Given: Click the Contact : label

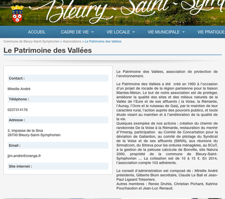Looking at the screenshot, I should tap(17, 78).
